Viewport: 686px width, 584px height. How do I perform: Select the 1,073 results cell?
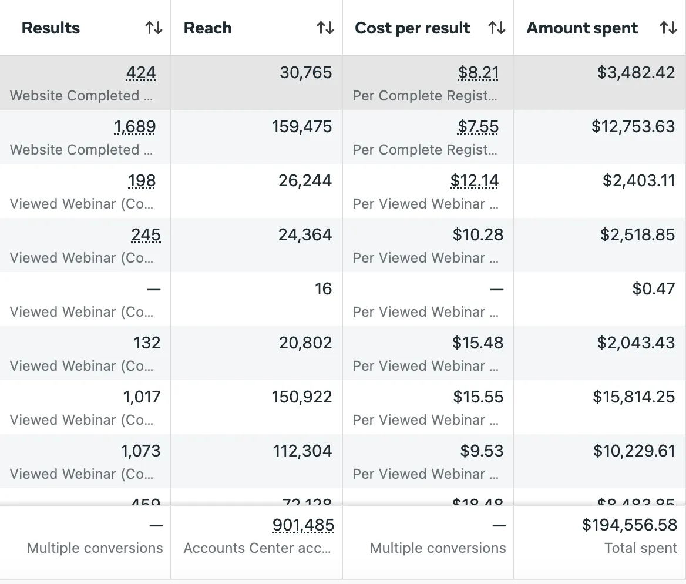point(140,451)
